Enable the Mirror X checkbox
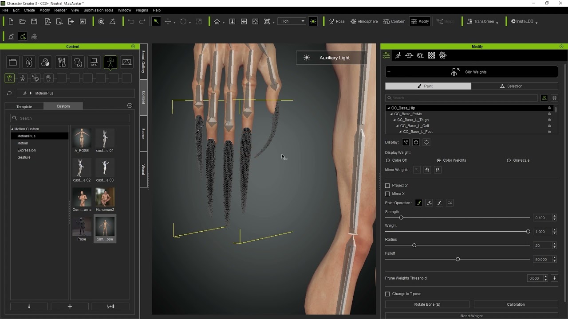The width and height of the screenshot is (568, 319). [x=387, y=194]
